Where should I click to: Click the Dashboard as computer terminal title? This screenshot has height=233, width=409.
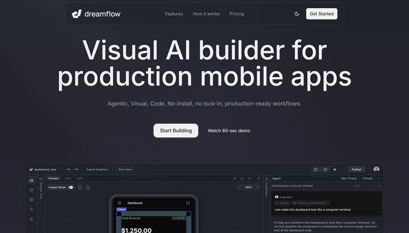[292, 186]
